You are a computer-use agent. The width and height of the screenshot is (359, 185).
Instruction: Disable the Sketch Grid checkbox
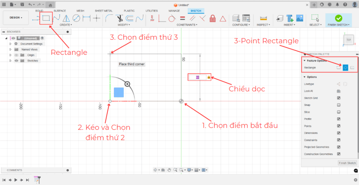339,98
